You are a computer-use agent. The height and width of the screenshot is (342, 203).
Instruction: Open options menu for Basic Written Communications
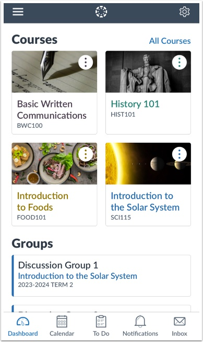(x=86, y=63)
